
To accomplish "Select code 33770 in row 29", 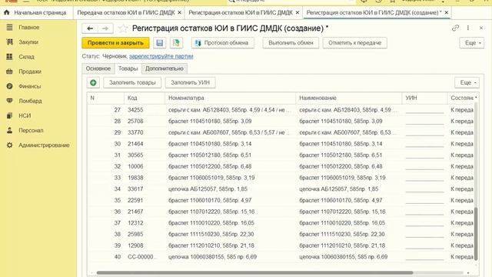I will (135, 132).
